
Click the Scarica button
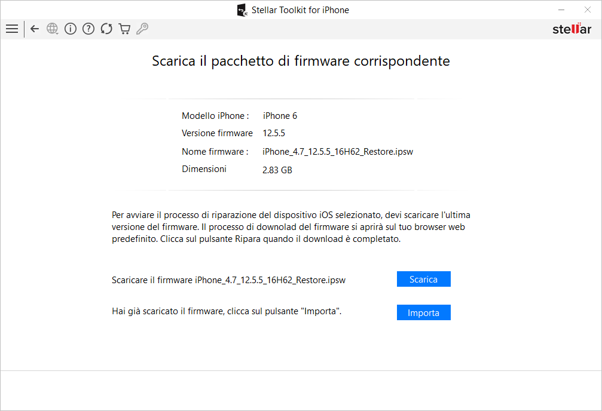[x=423, y=279]
